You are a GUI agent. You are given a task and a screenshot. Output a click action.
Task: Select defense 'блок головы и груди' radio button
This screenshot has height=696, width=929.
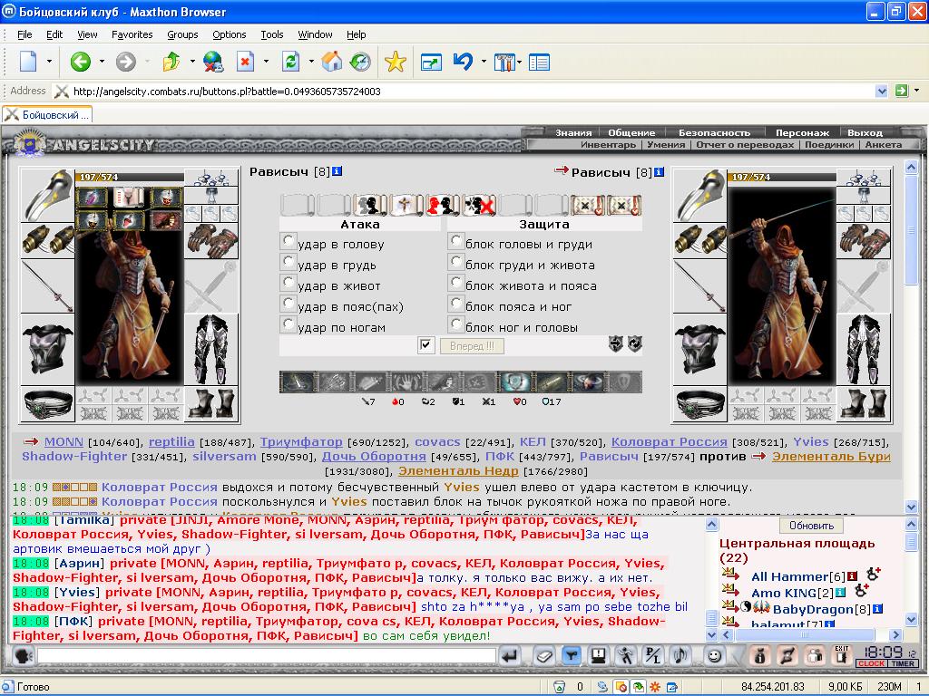click(455, 241)
